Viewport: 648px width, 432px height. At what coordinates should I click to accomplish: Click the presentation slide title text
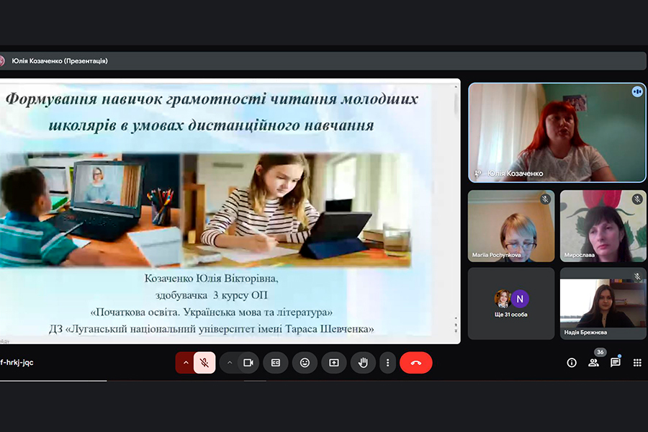click(x=212, y=112)
